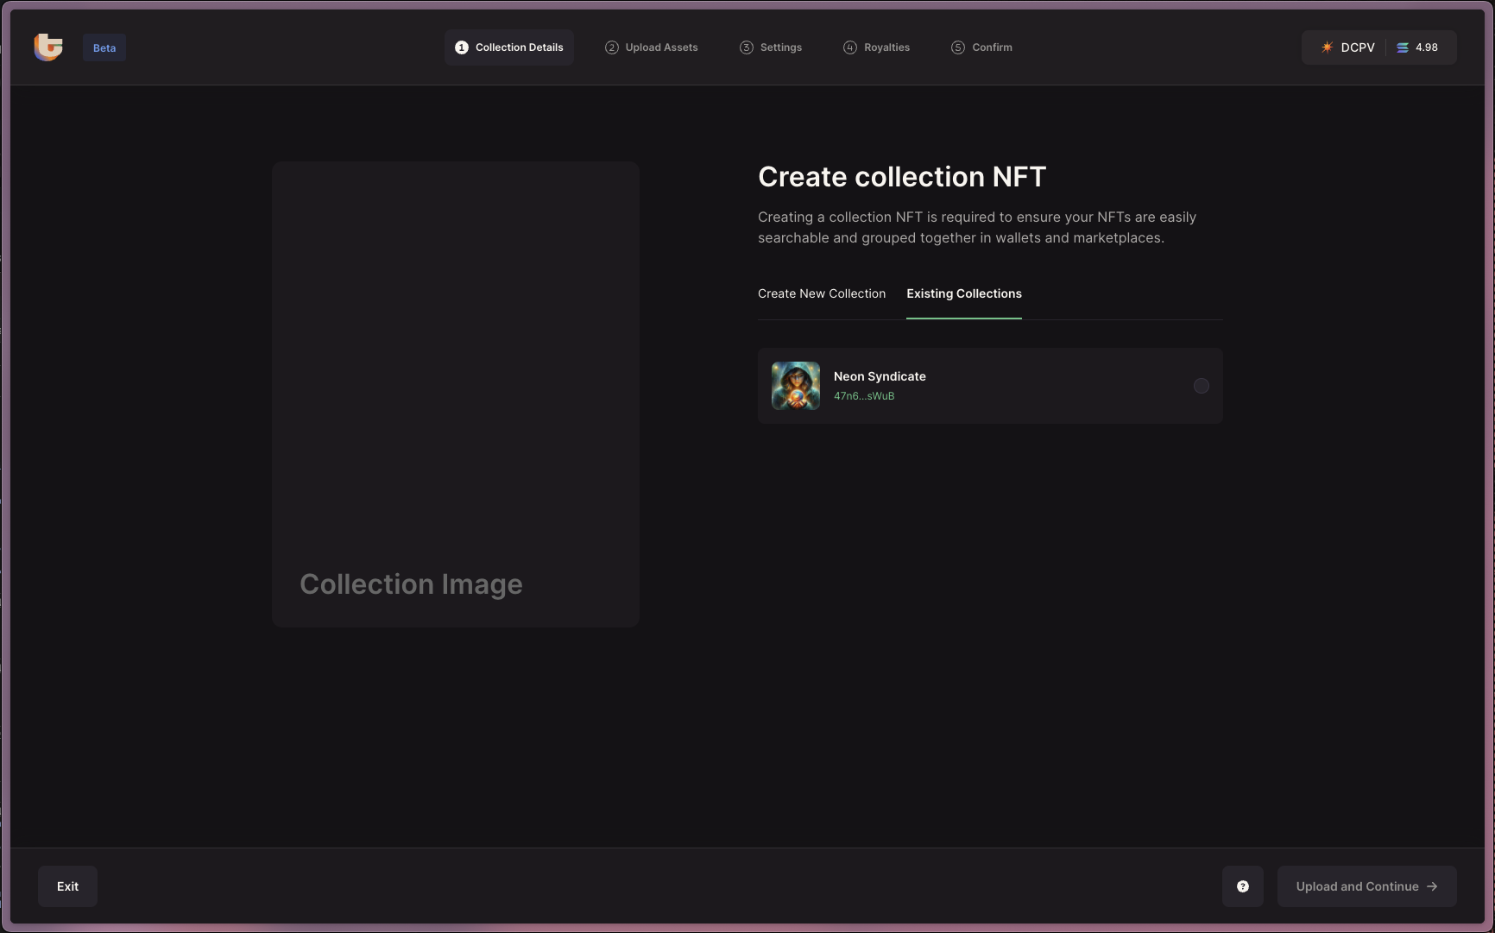Image resolution: width=1495 pixels, height=933 pixels.
Task: Open help via question mark icon
Action: pyautogui.click(x=1243, y=886)
